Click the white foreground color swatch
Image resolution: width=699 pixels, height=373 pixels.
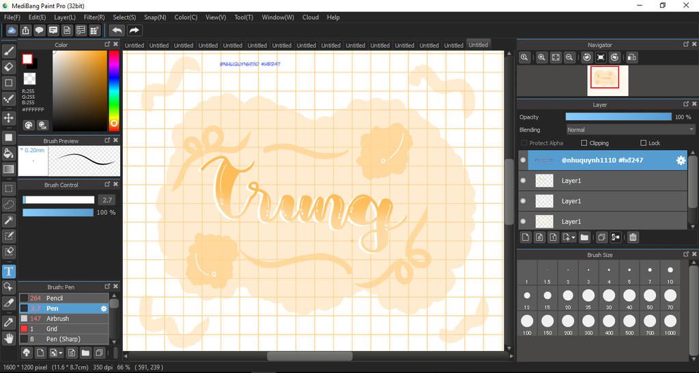[27, 59]
